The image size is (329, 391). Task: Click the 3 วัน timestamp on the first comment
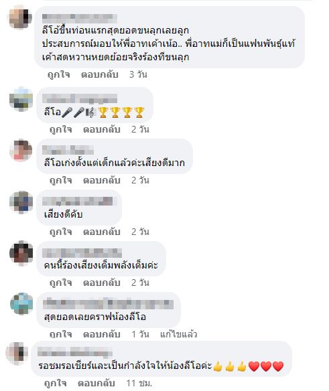138,74
